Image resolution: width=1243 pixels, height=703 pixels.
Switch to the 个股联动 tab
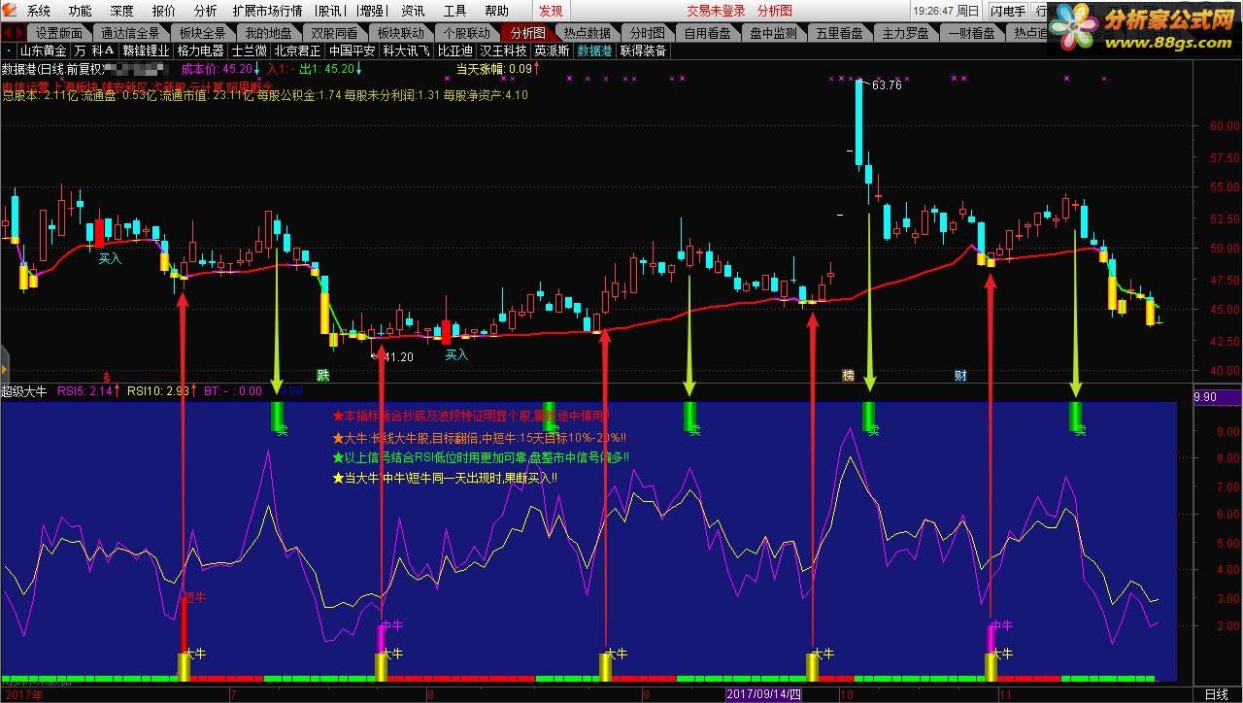click(x=467, y=32)
